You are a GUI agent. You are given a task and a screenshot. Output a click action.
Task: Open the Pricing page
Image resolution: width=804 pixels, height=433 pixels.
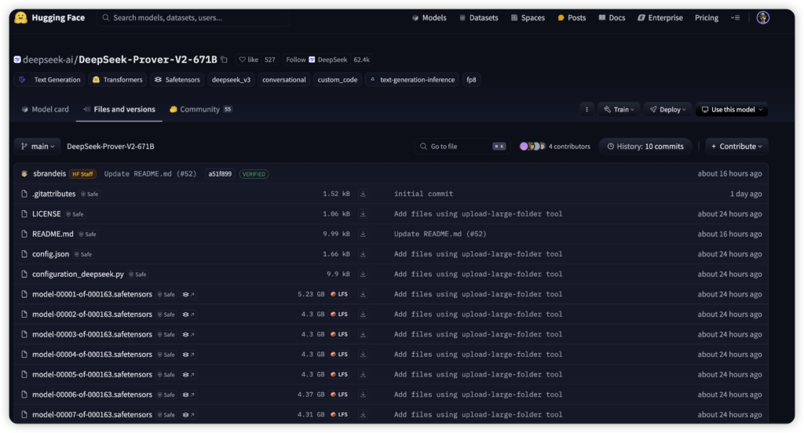tap(706, 17)
